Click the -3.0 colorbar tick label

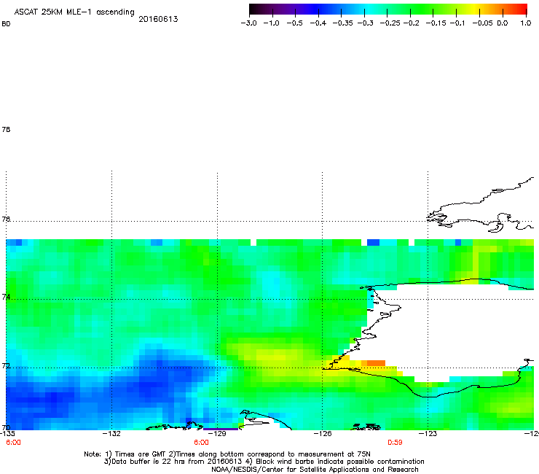click(248, 23)
